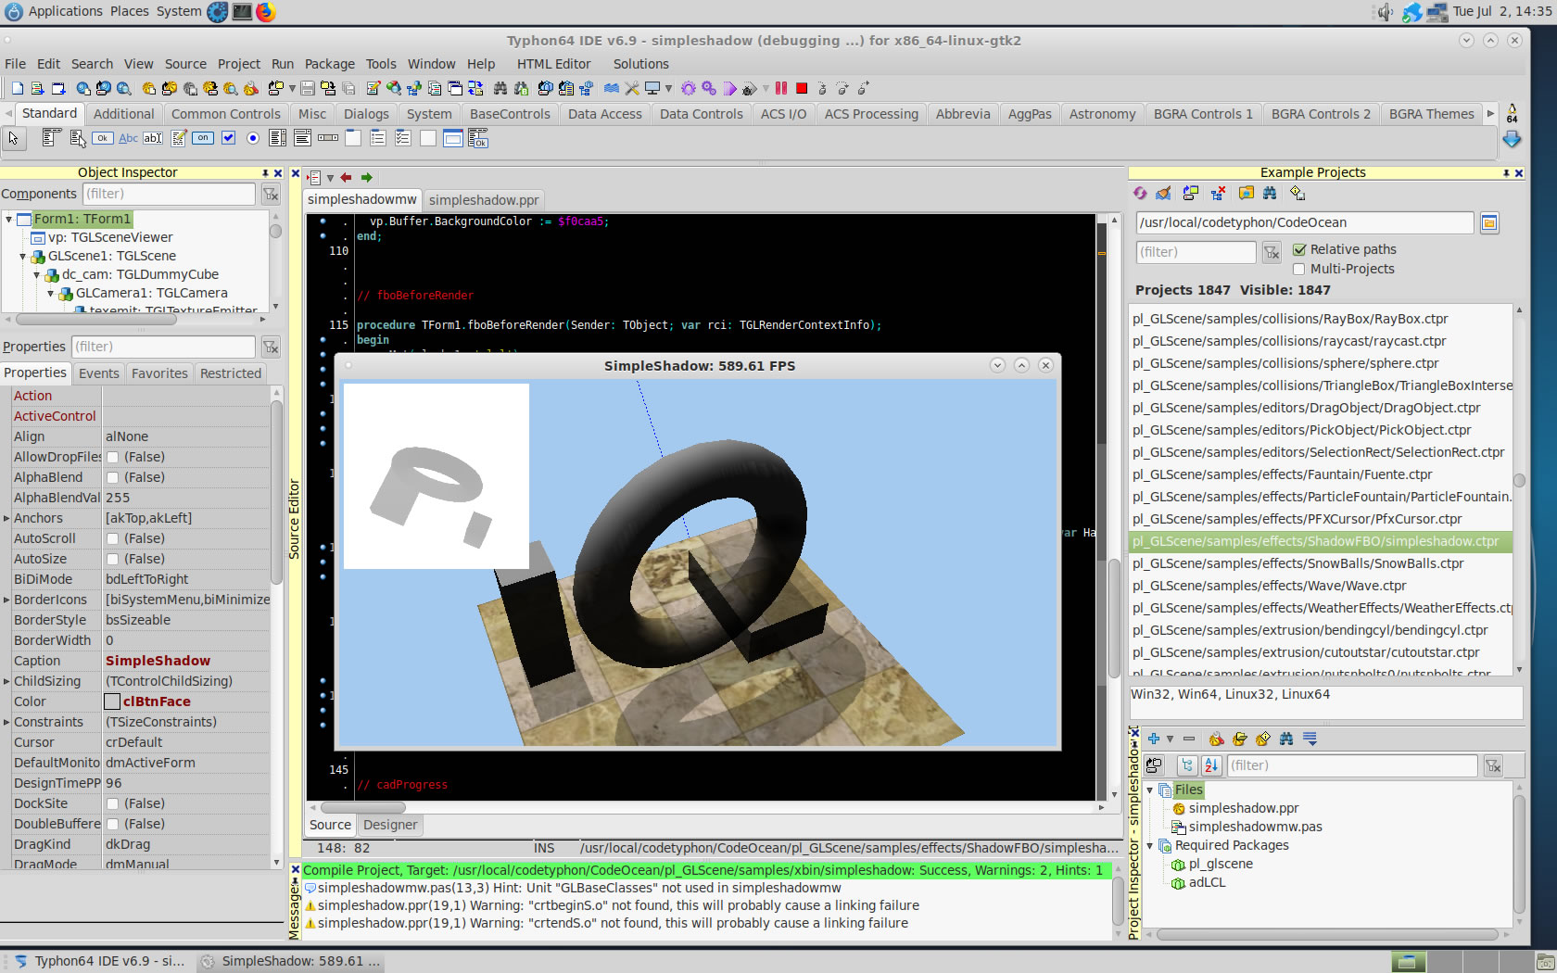1557x973 pixels.
Task: Click green forward arrow in Source Editor
Action: click(x=367, y=177)
